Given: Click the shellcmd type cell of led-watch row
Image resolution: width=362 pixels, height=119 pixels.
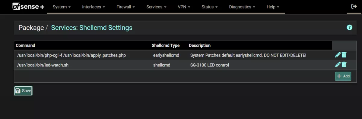Looking at the screenshot, I should [162, 65].
